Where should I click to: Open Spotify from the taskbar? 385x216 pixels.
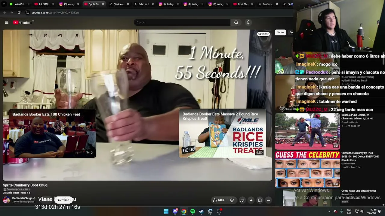tap(192, 211)
